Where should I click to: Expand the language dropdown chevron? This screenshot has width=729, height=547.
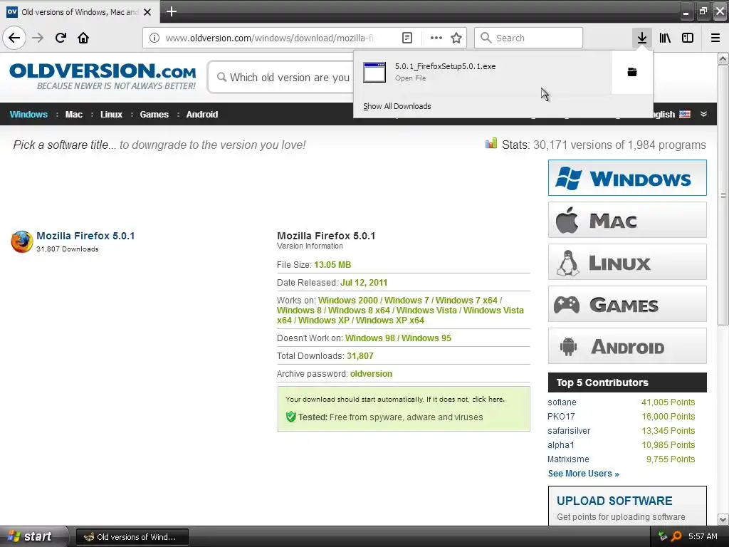(703, 114)
